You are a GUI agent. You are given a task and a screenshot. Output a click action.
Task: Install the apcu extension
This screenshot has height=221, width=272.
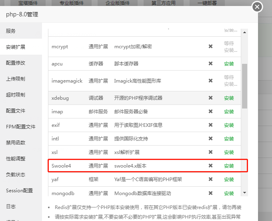(229, 64)
